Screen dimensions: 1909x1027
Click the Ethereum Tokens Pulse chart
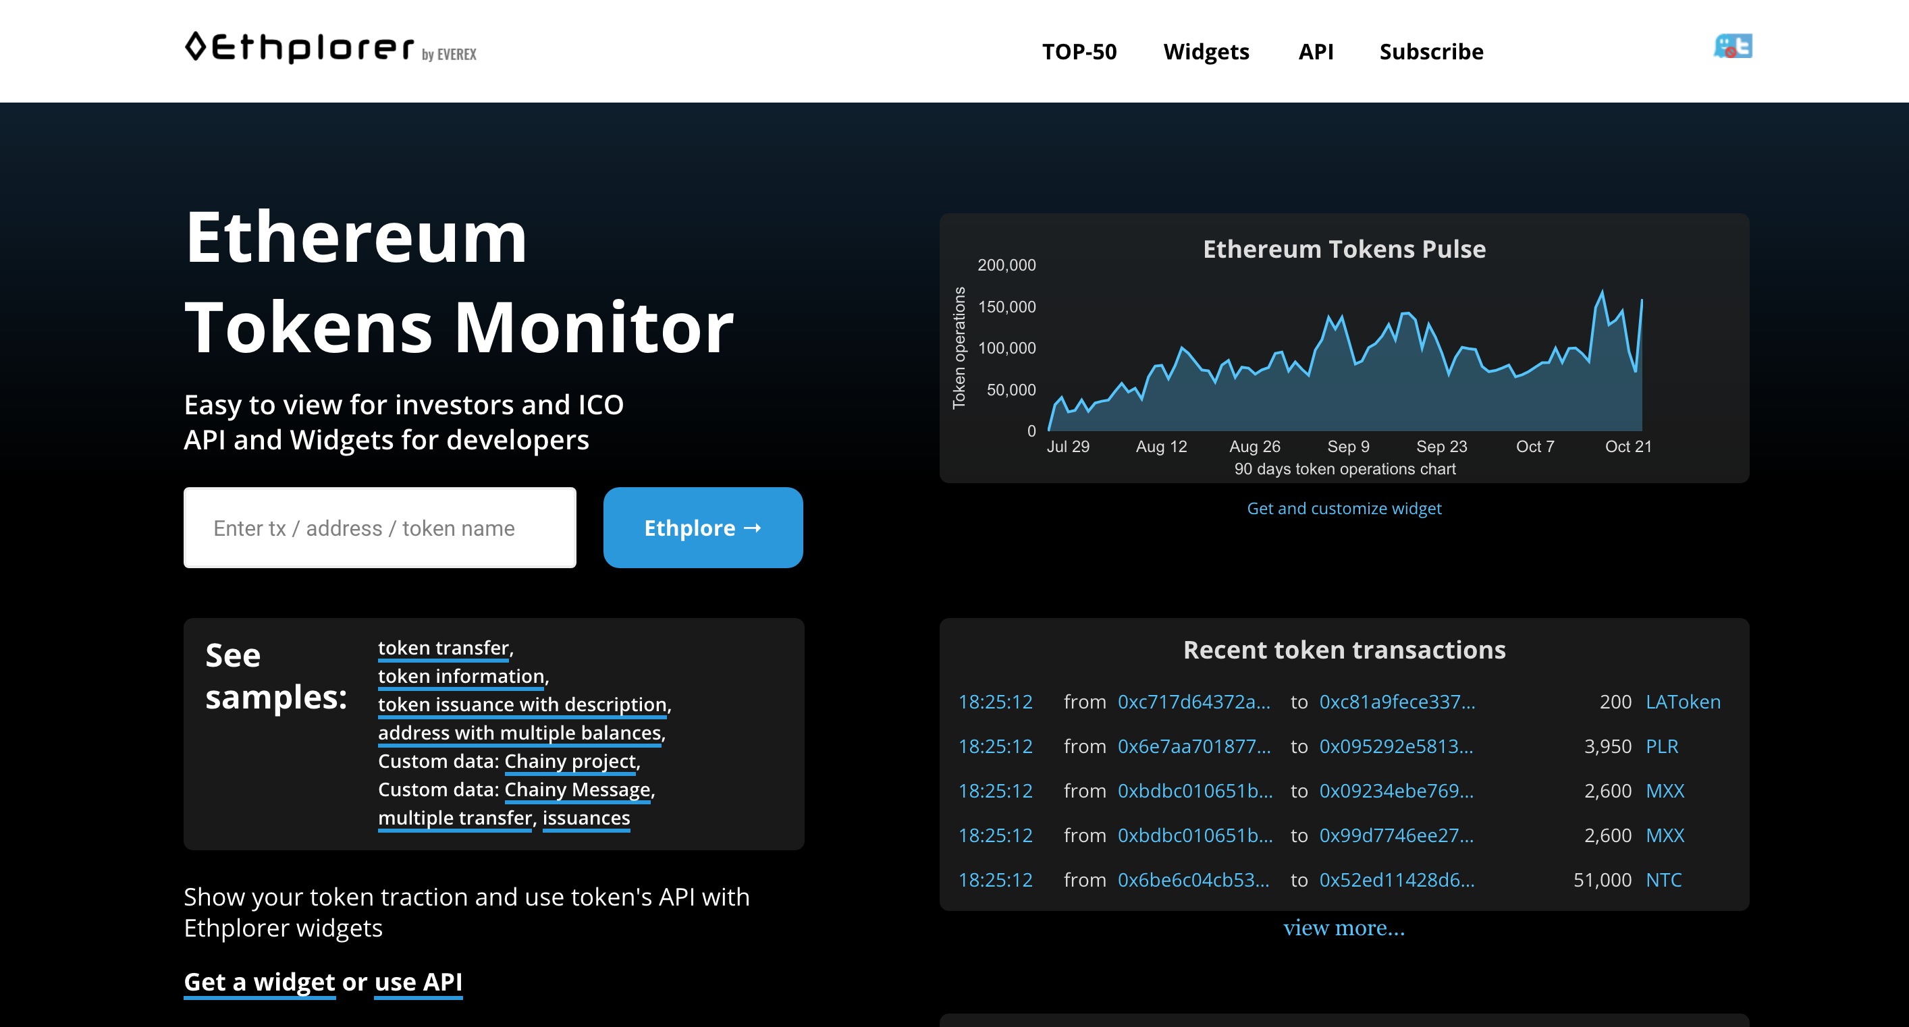point(1343,348)
